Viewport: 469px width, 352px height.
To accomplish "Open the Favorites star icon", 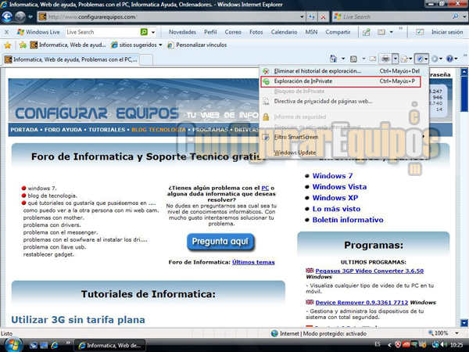I will pyautogui.click(x=8, y=45).
